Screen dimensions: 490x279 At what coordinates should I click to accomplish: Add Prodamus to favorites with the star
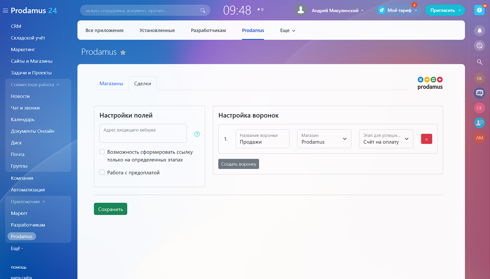(x=123, y=52)
